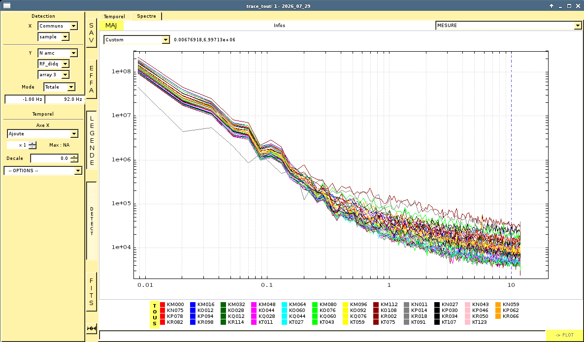Toggle visibility of trace KT123
Viewport: 584px width, 342px height.
(479, 322)
